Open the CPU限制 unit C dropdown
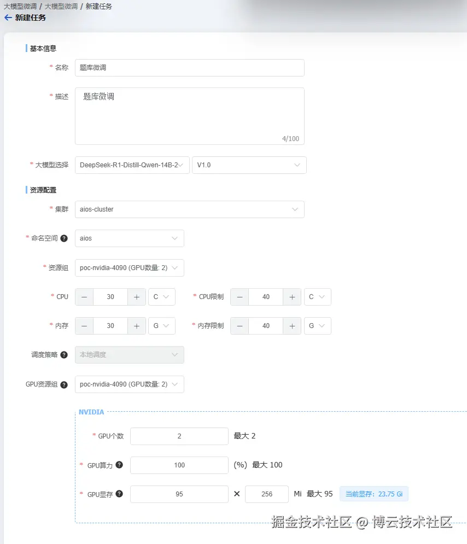Screen dimensions: 467x544 click(318, 297)
